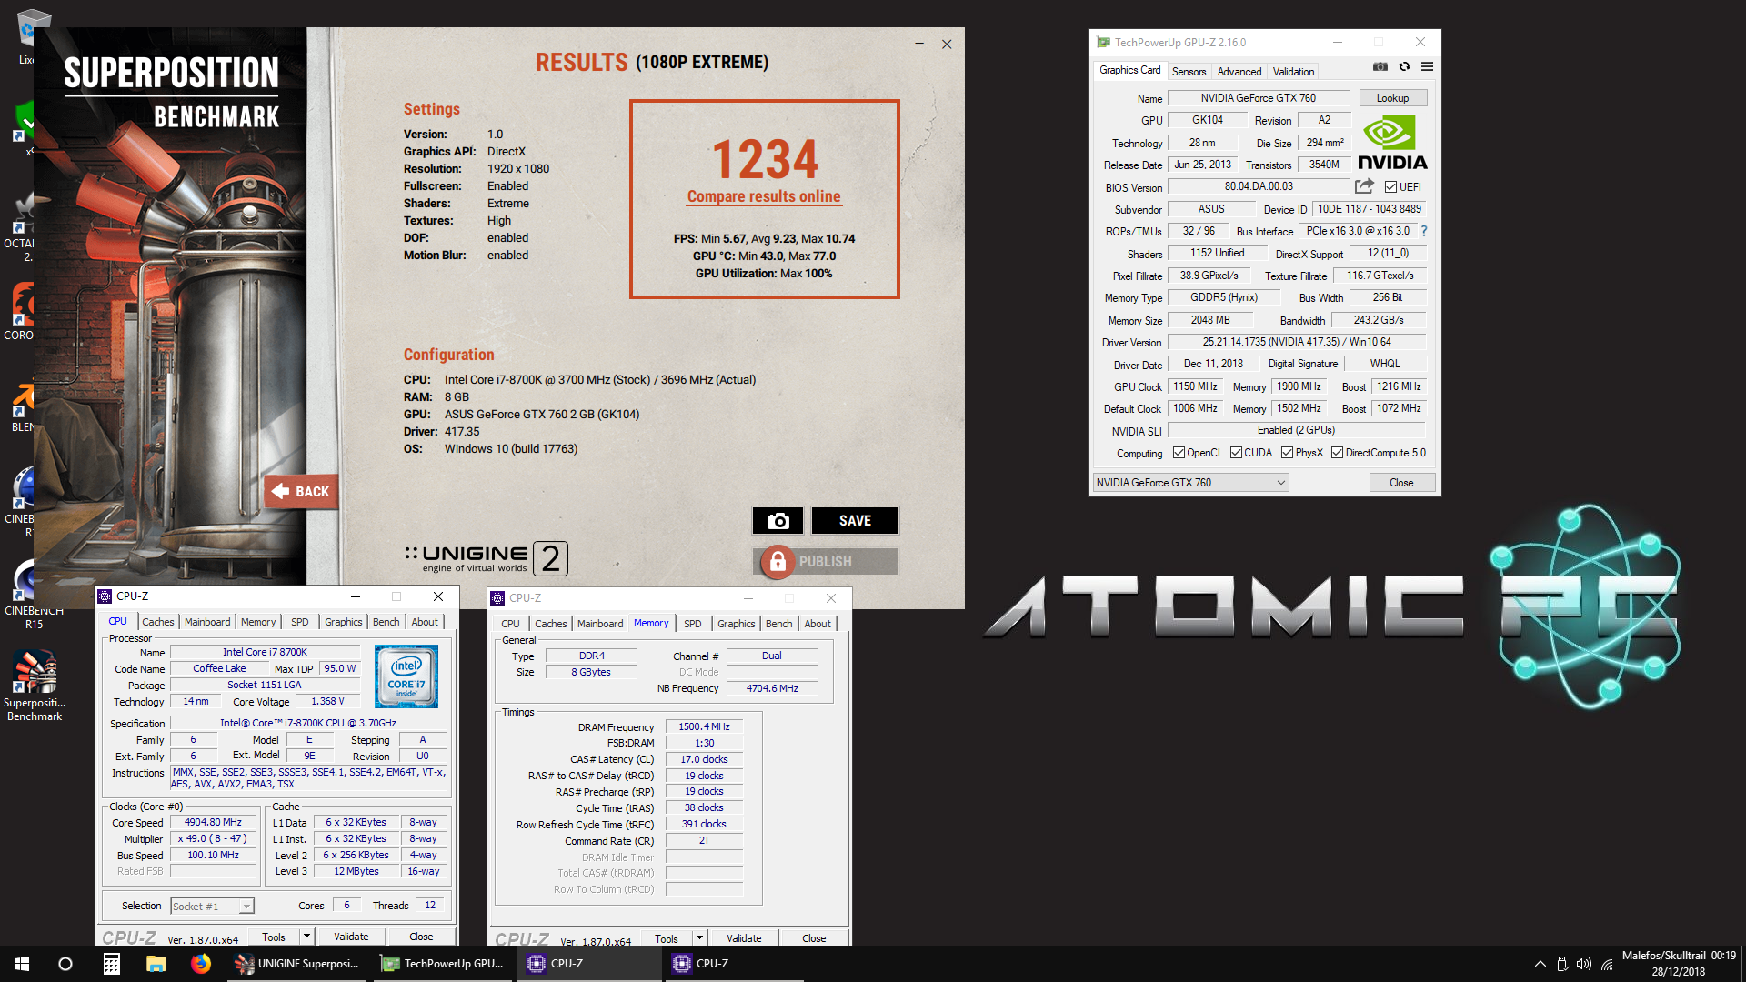This screenshot has width=1746, height=982.
Task: Click the USB device tray icon
Action: [1562, 964]
